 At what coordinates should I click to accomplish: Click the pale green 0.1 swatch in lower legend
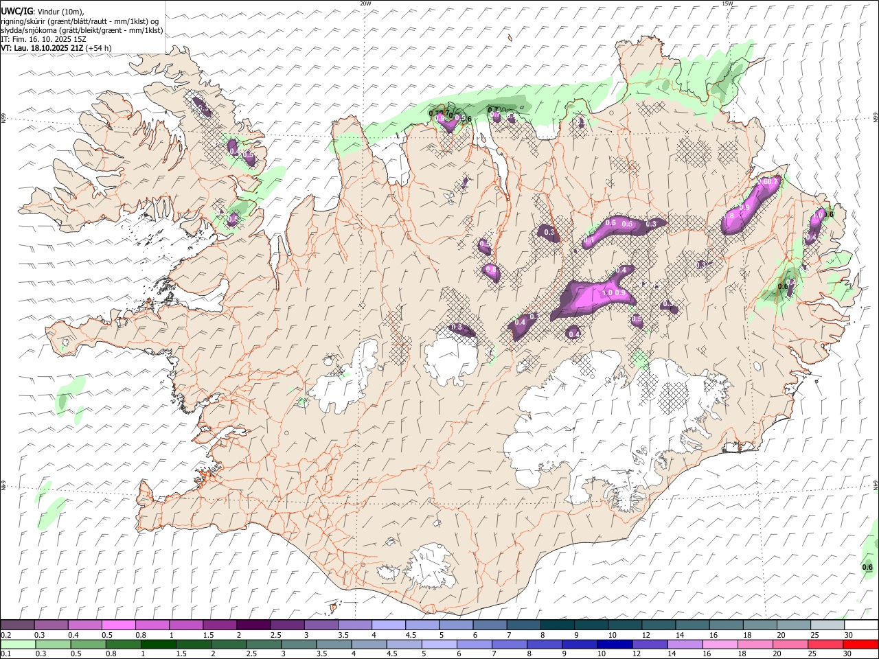click(x=18, y=645)
